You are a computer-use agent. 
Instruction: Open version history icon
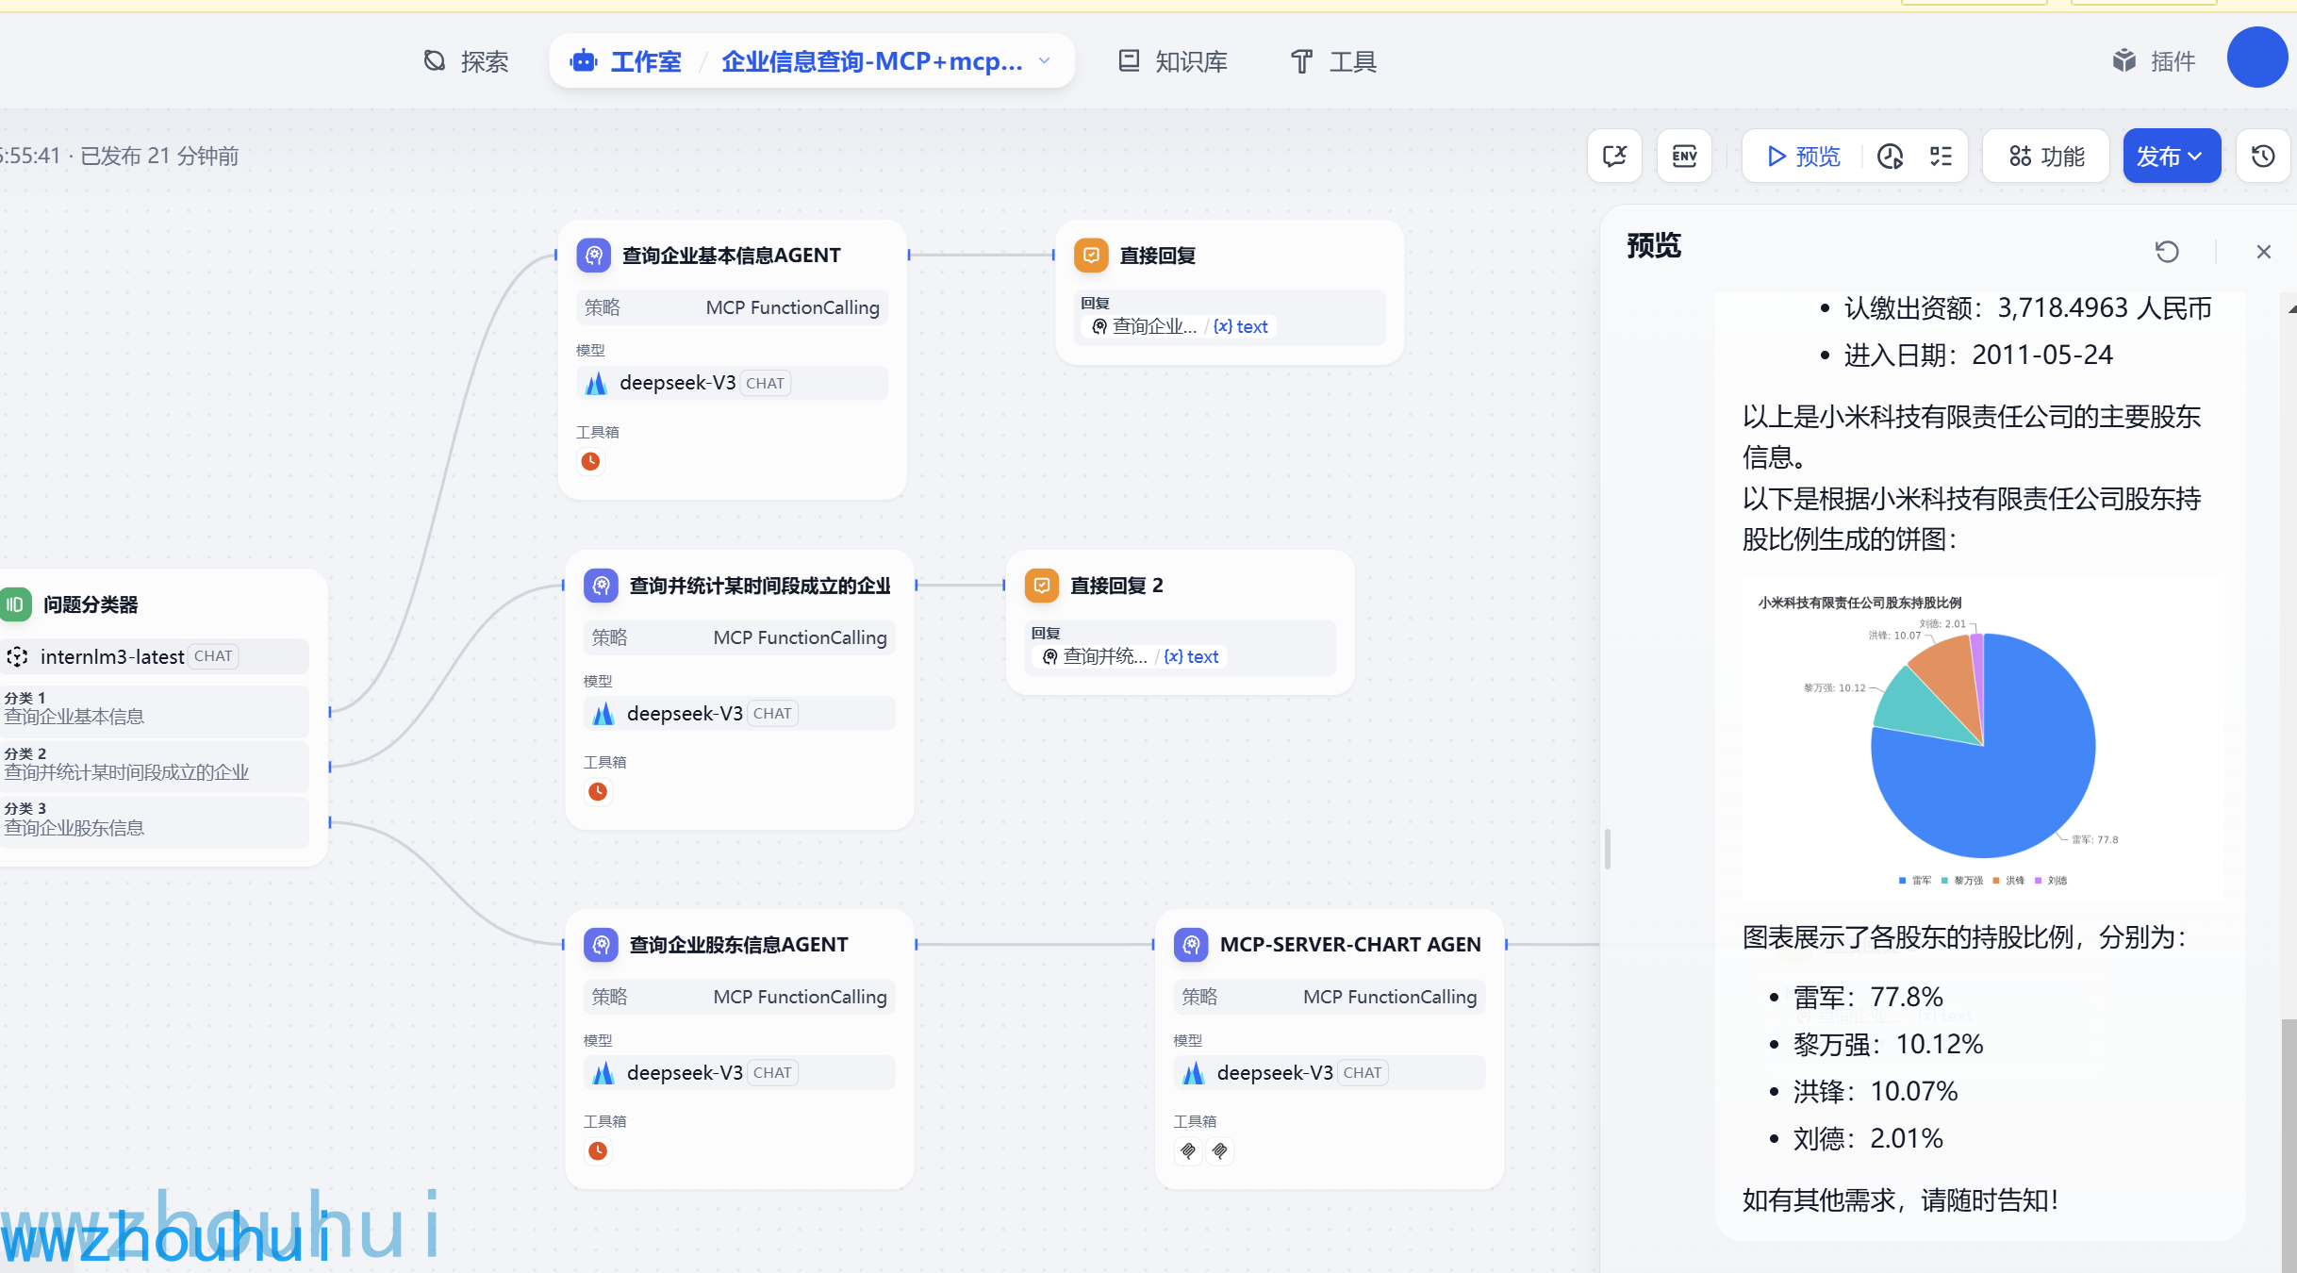tap(2263, 156)
